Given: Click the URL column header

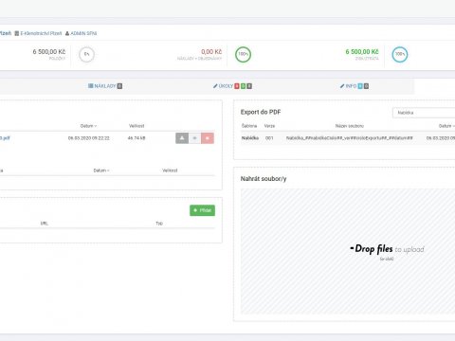Looking at the screenshot, I should pyautogui.click(x=45, y=224).
